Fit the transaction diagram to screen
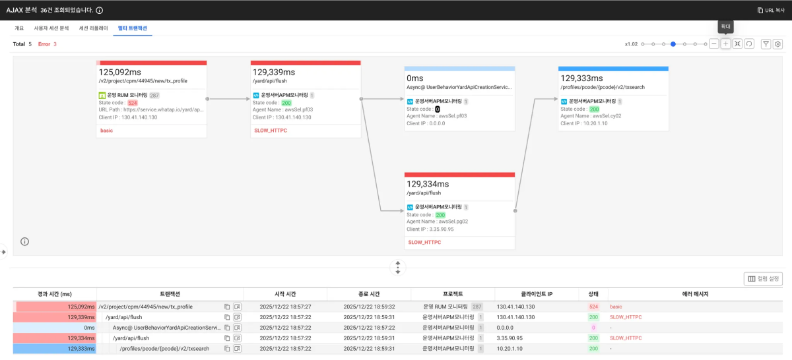The width and height of the screenshot is (792, 360). 737,44
